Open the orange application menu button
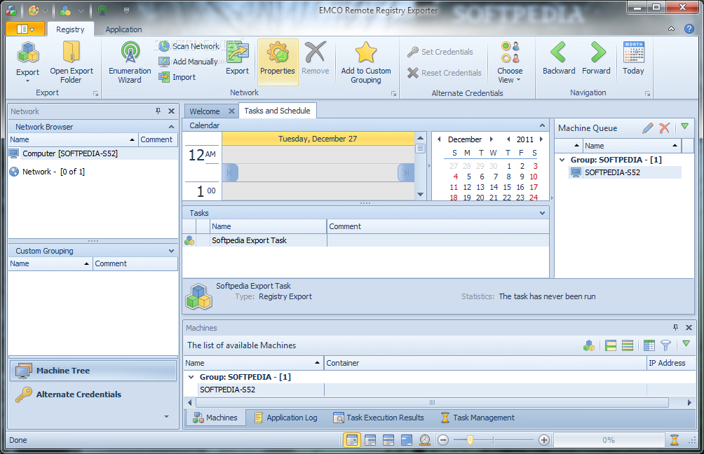The height and width of the screenshot is (454, 704). (x=25, y=29)
